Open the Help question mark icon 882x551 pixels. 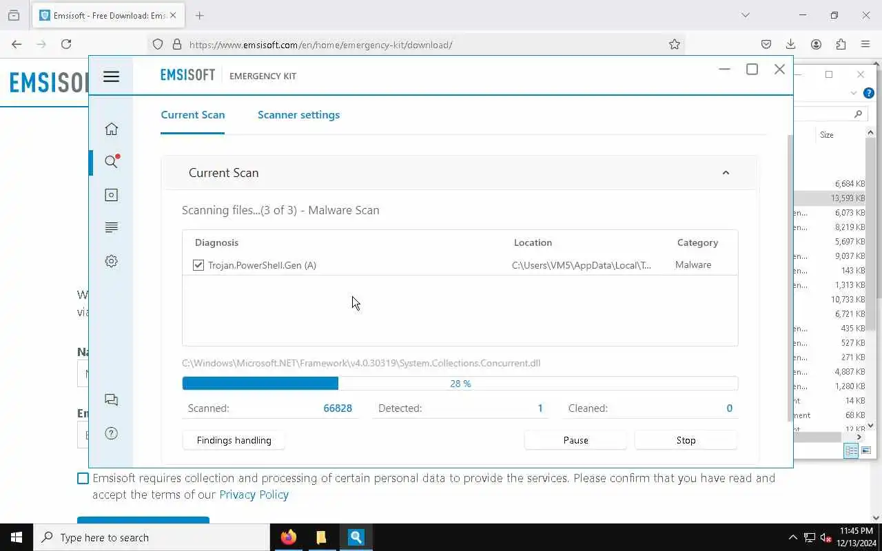coord(111,433)
